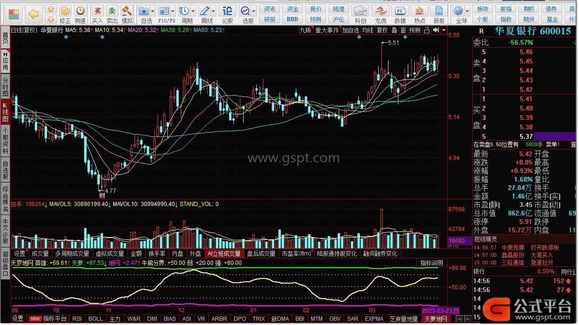579x325 pixels.
Task: Click the yellow down arrow icon
Action: click(x=51, y=20)
